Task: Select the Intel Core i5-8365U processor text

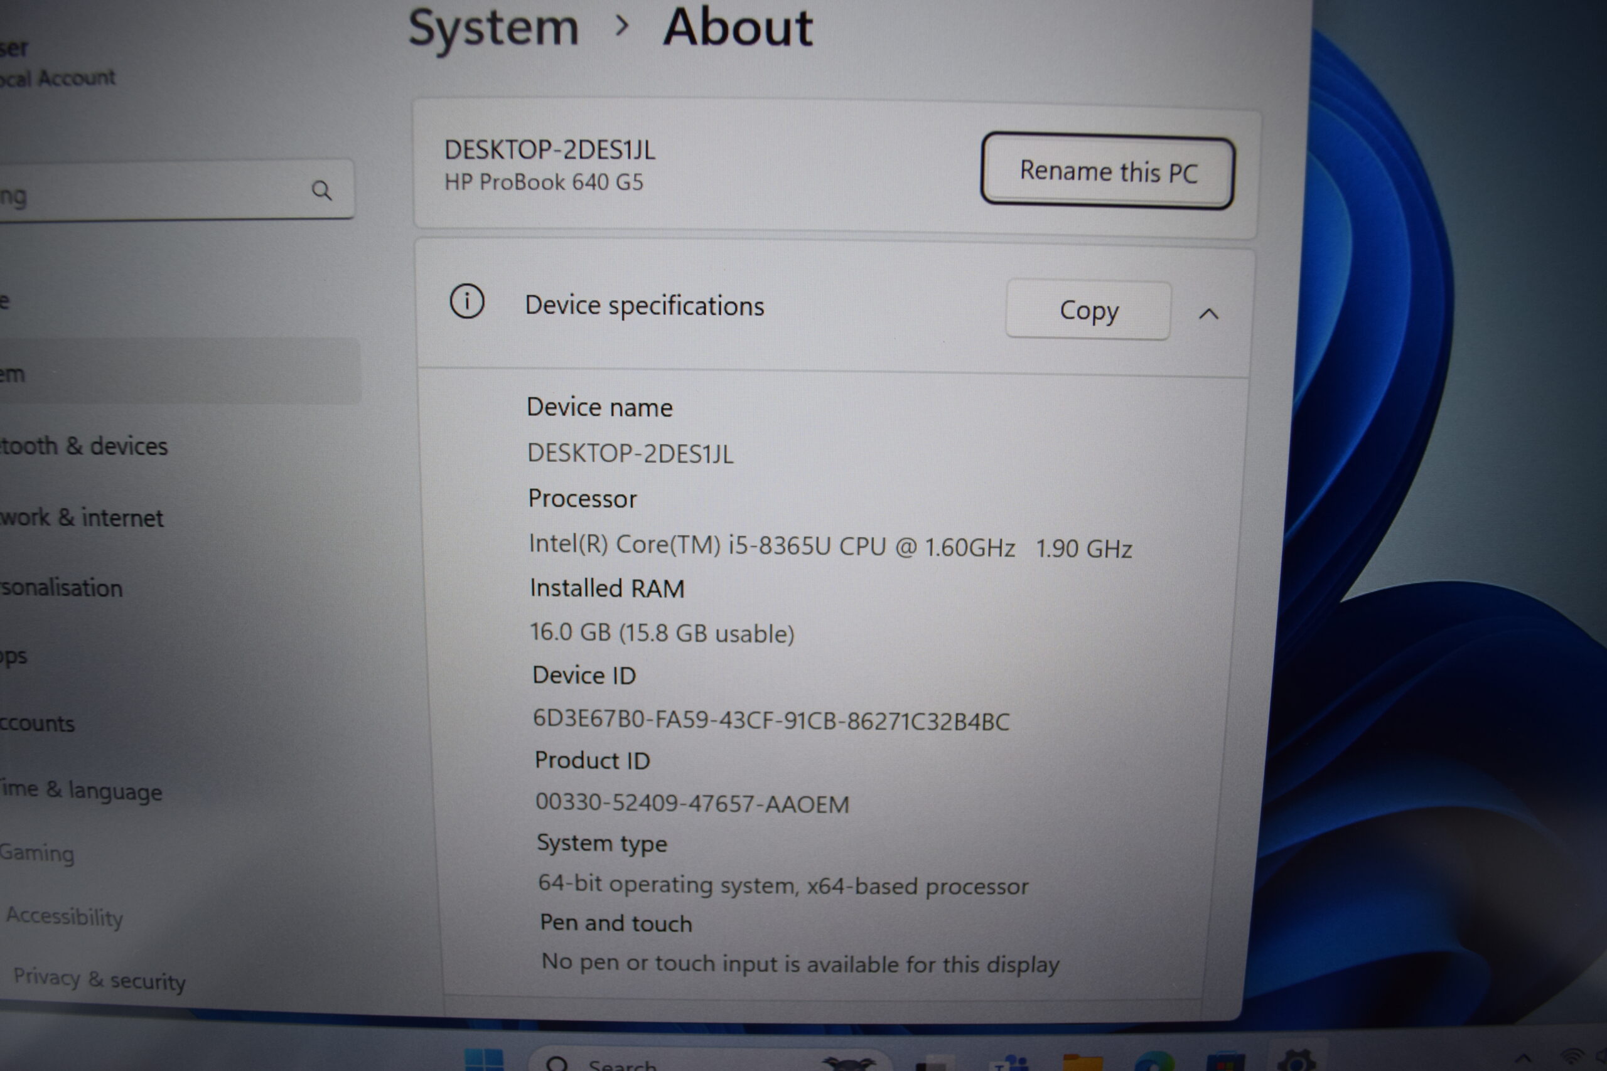Action: (830, 546)
